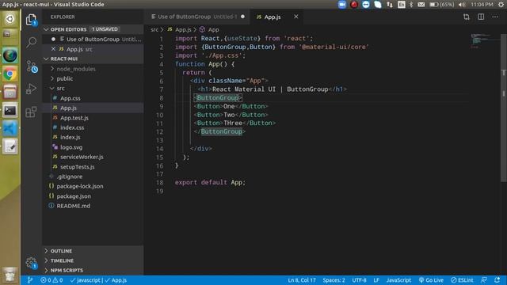Click the ESLint status item

[462, 280]
